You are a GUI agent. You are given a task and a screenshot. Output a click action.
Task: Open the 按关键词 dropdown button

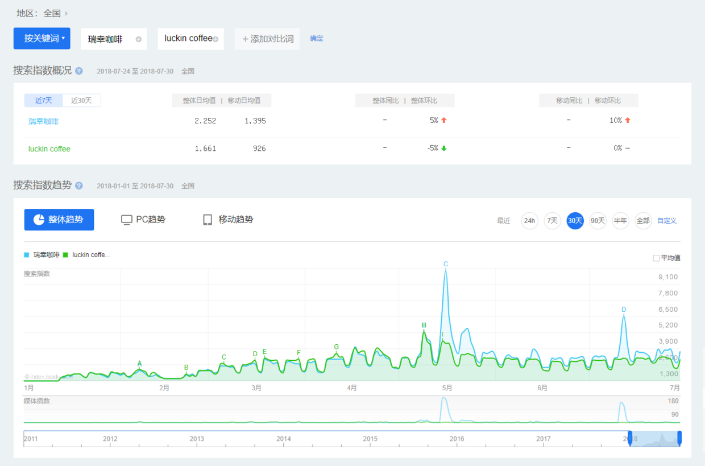coord(42,39)
